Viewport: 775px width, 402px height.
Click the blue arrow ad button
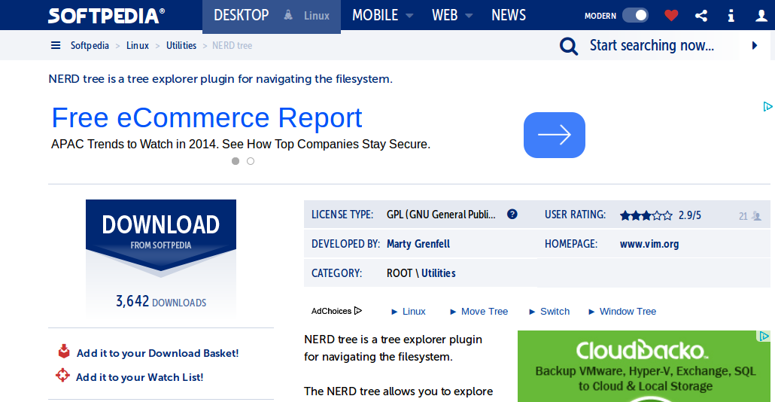(554, 135)
